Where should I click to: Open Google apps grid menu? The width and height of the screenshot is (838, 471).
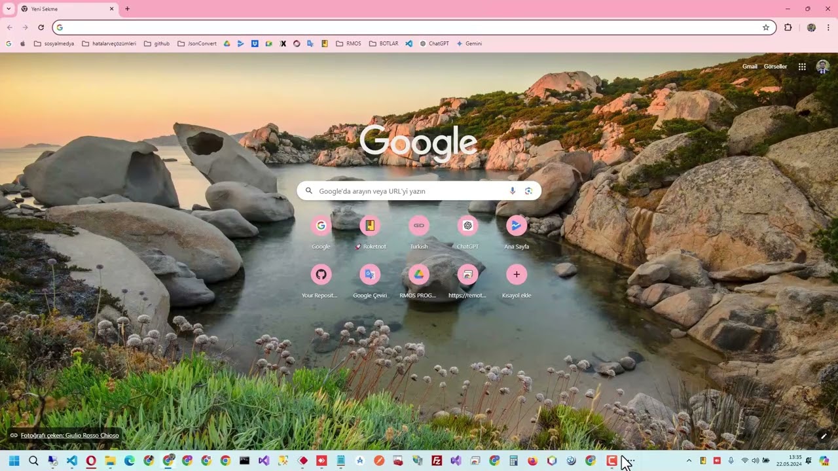[x=802, y=67]
